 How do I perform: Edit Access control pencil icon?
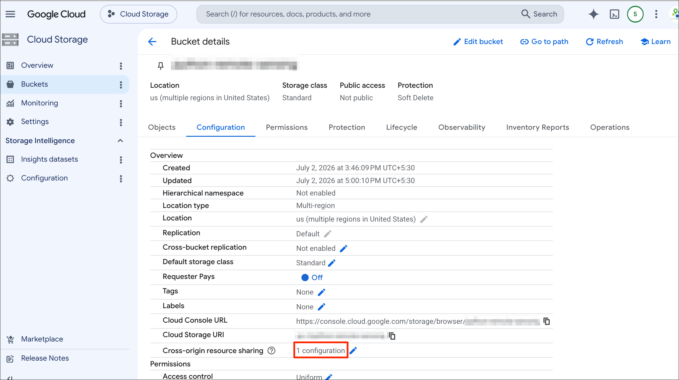tap(329, 377)
